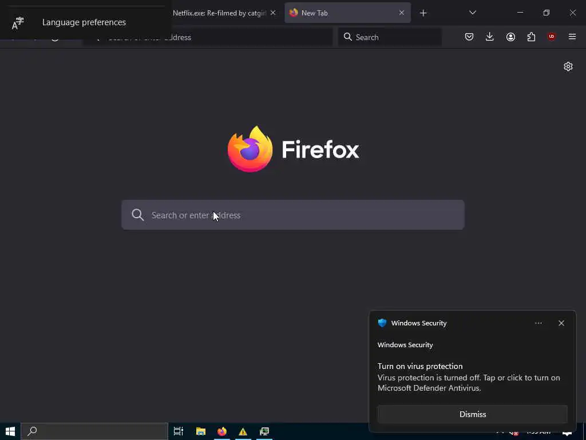
Task: Click the Language preferences translate icon
Action: tap(18, 23)
